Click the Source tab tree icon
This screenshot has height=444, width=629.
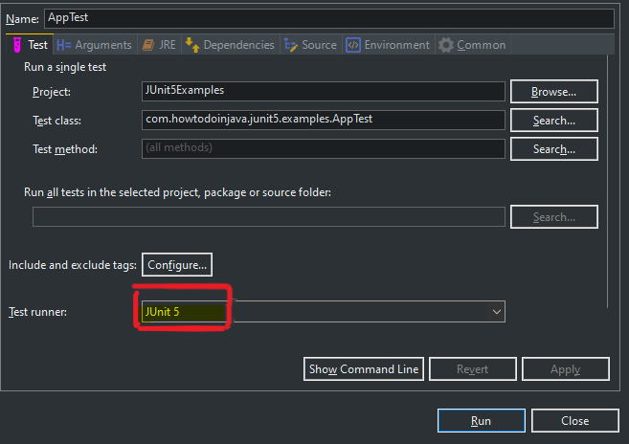click(291, 45)
